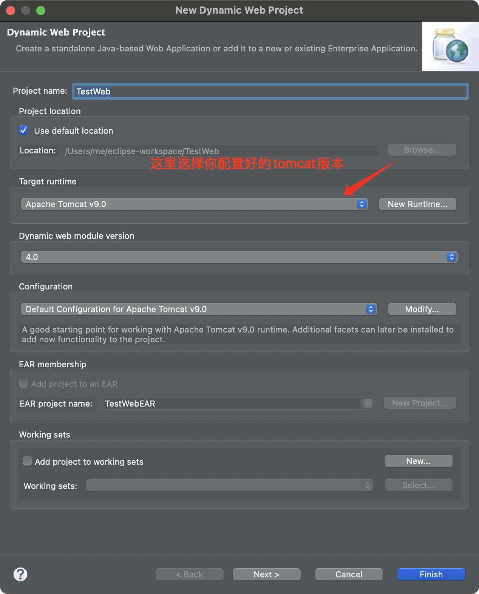479x594 pixels.
Task: Click the < Back button
Action: click(x=189, y=574)
